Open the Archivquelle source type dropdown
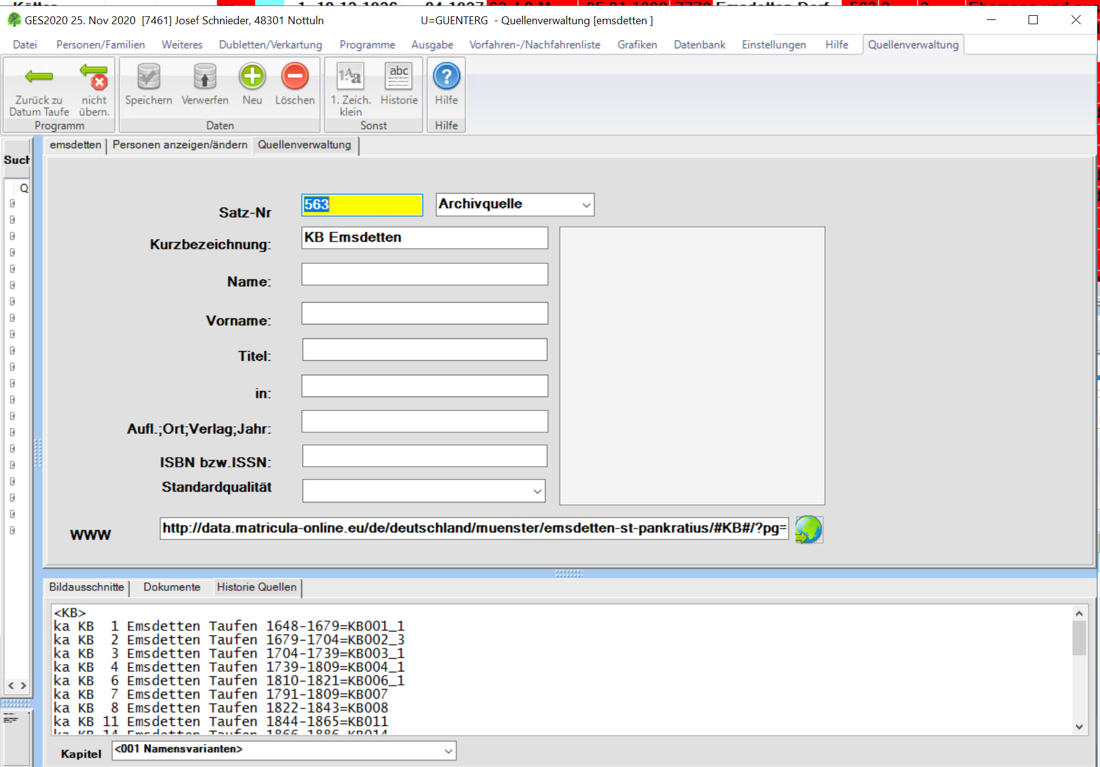1100x767 pixels. 586,205
